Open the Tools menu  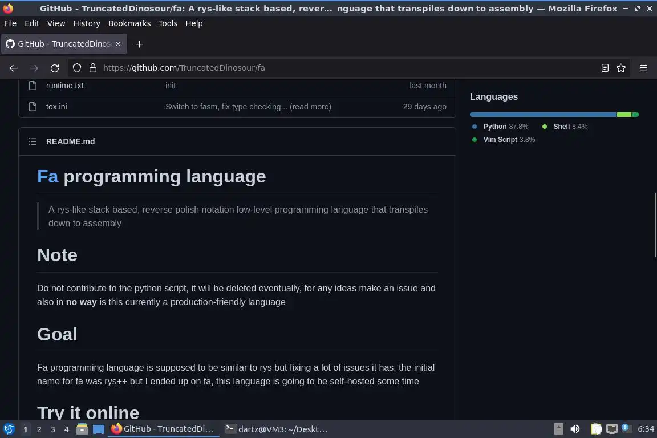(168, 23)
